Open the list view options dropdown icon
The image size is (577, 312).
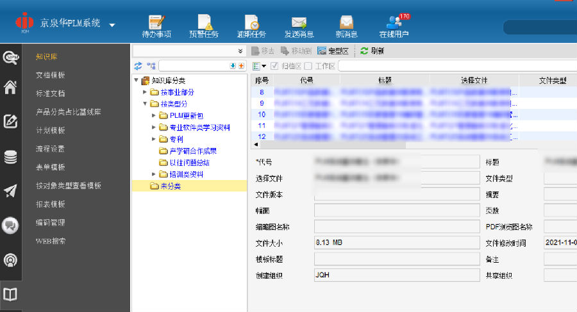(x=260, y=66)
